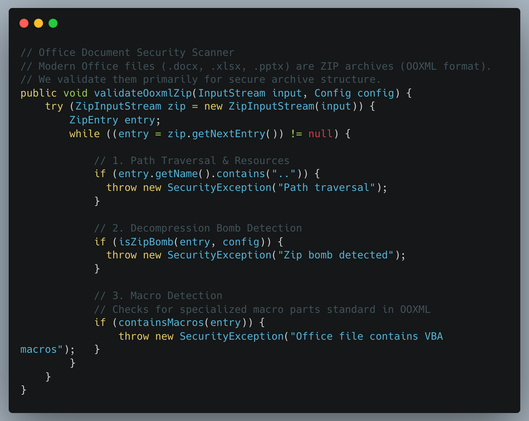The image size is (529, 421).
Task: Click the while loop keyword
Action: pyautogui.click(x=84, y=134)
